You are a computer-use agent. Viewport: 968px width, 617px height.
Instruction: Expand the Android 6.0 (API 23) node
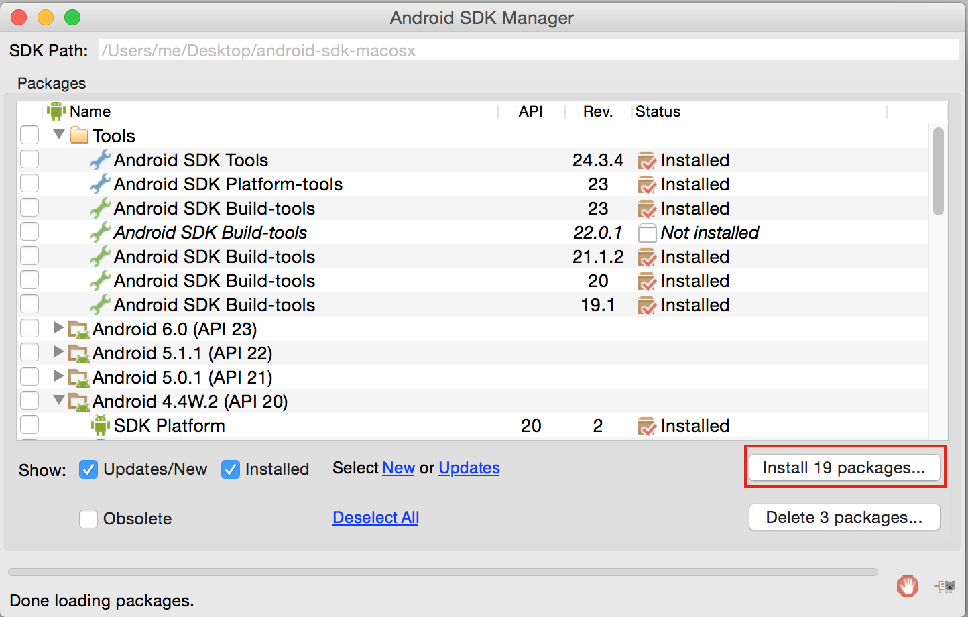pos(59,327)
